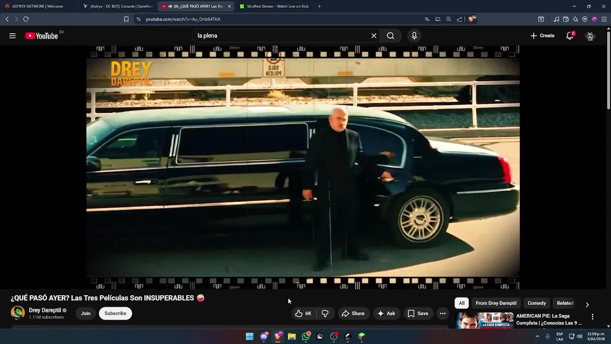Select the 'From Drey Dareptil' chip
This screenshot has height=344, width=611.
point(496,303)
